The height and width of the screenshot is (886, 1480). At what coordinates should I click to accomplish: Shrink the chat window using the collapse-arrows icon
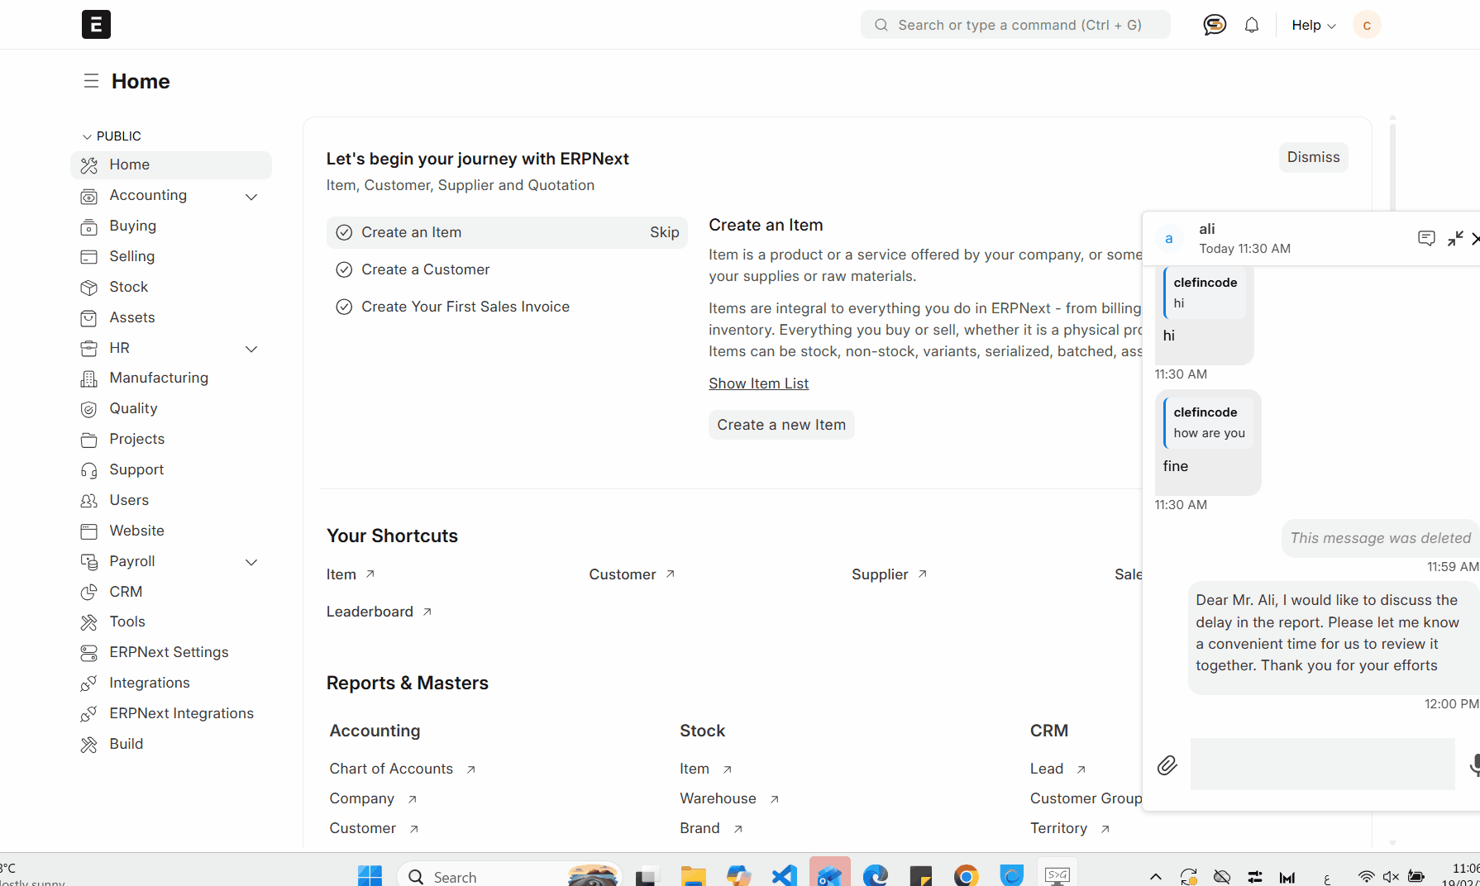coord(1455,238)
